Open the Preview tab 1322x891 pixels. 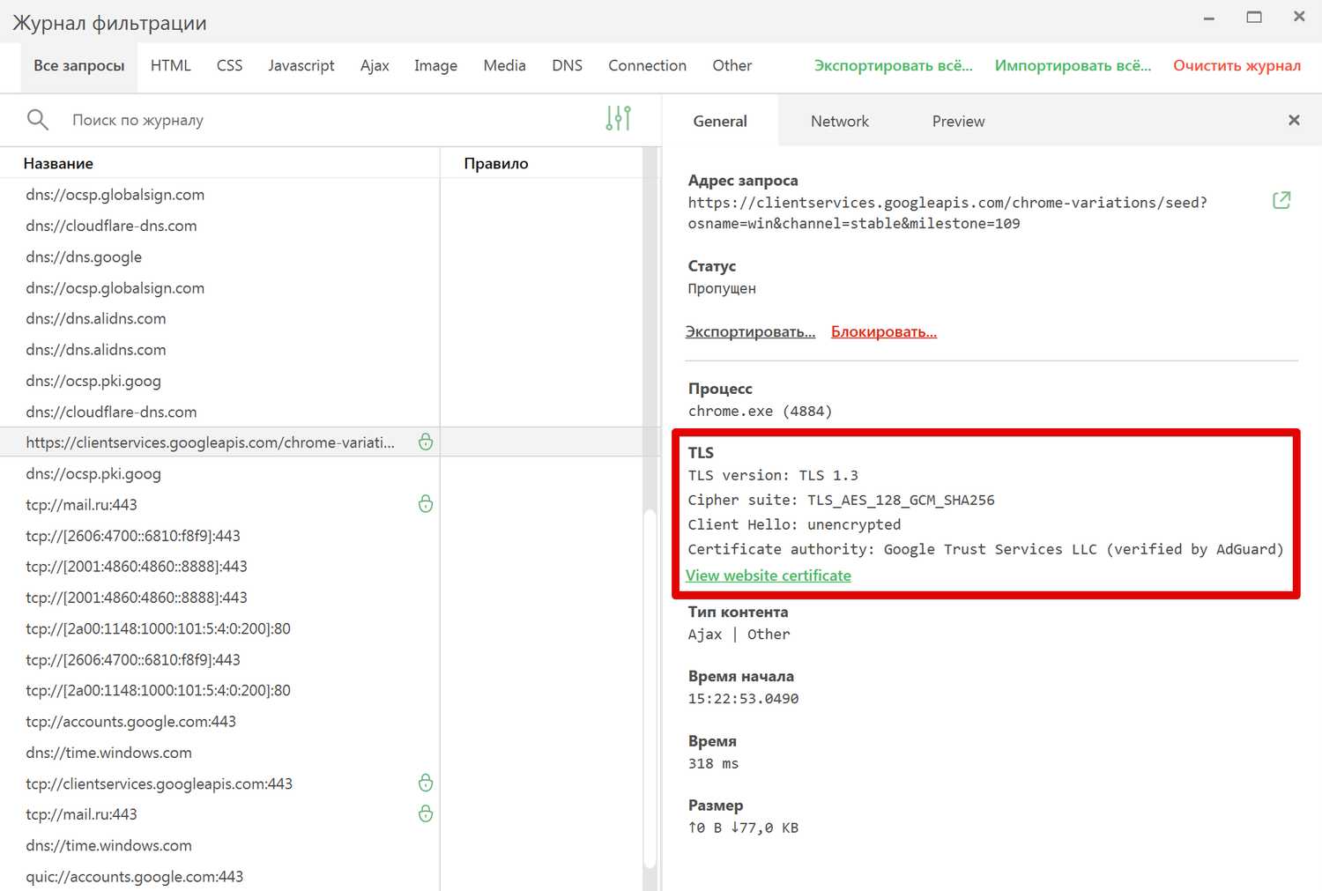coord(958,122)
